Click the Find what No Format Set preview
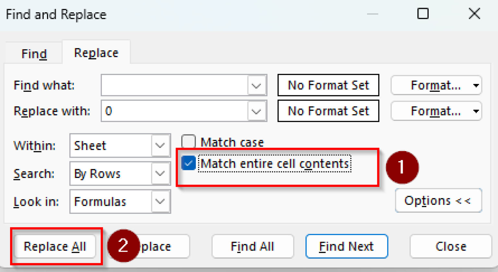Screen dimensions: 498x272 click(328, 85)
